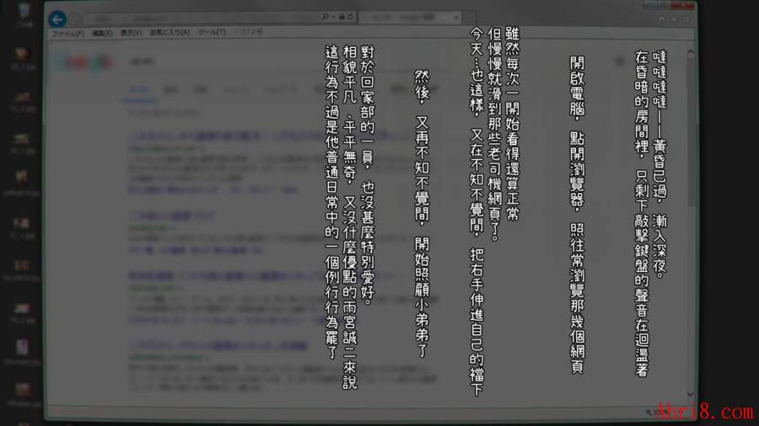This screenshot has height=426, width=759.
Task: Click the magnifier search icon in address bar
Action: [x=325, y=17]
